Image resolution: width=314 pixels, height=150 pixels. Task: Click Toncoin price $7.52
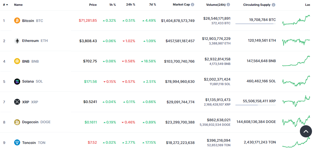point(92,143)
